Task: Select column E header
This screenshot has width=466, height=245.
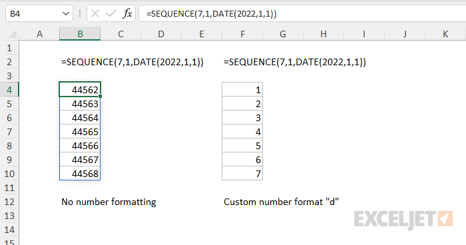Action: [202, 34]
